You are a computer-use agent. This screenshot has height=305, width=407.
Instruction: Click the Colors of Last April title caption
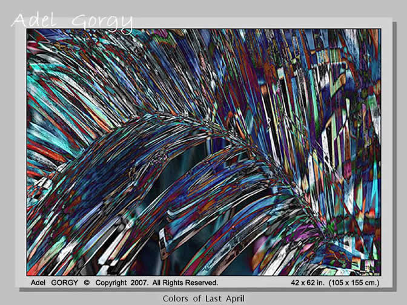point(203,298)
